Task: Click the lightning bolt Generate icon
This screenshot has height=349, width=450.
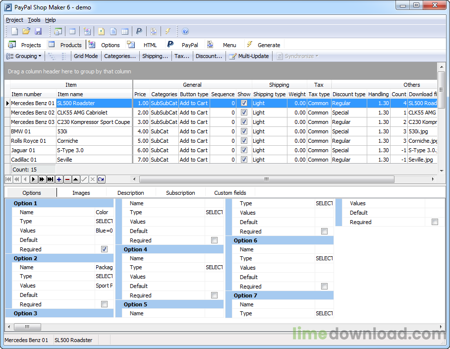Action: [x=168, y=31]
